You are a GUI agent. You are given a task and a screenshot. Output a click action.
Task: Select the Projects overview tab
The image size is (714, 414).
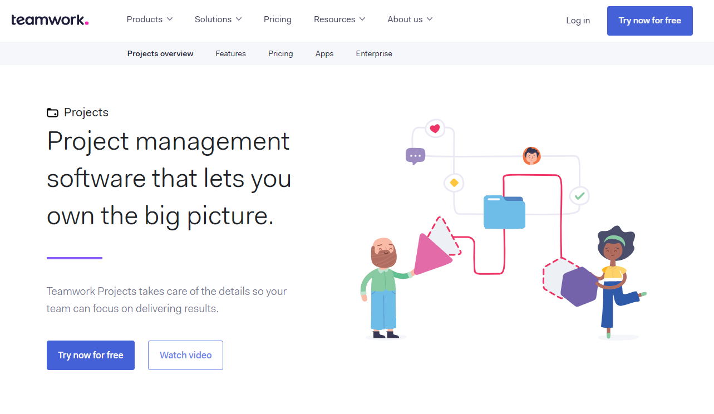(160, 54)
